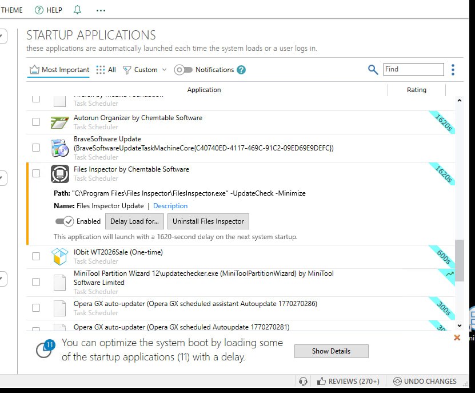Click the Show Details button
Viewport: 475px width, 393px height.
(332, 351)
